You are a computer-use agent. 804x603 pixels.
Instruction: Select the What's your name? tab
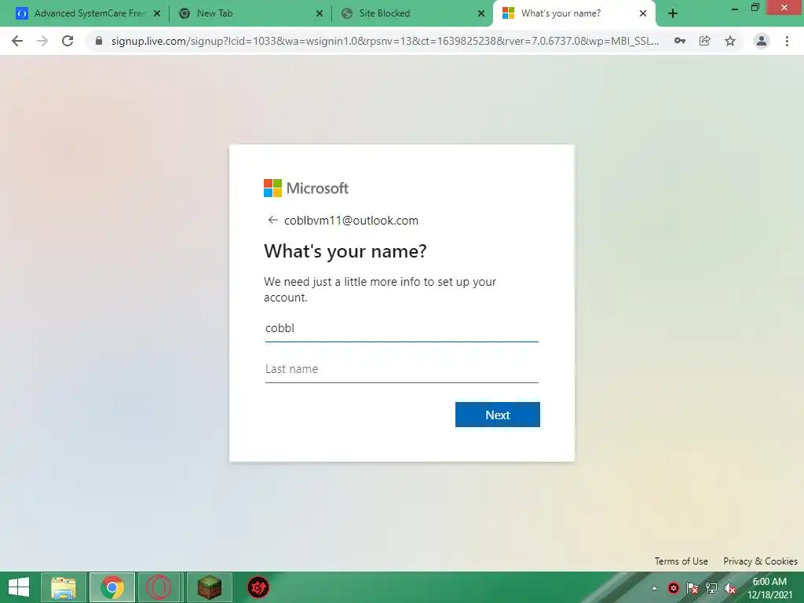coord(574,14)
